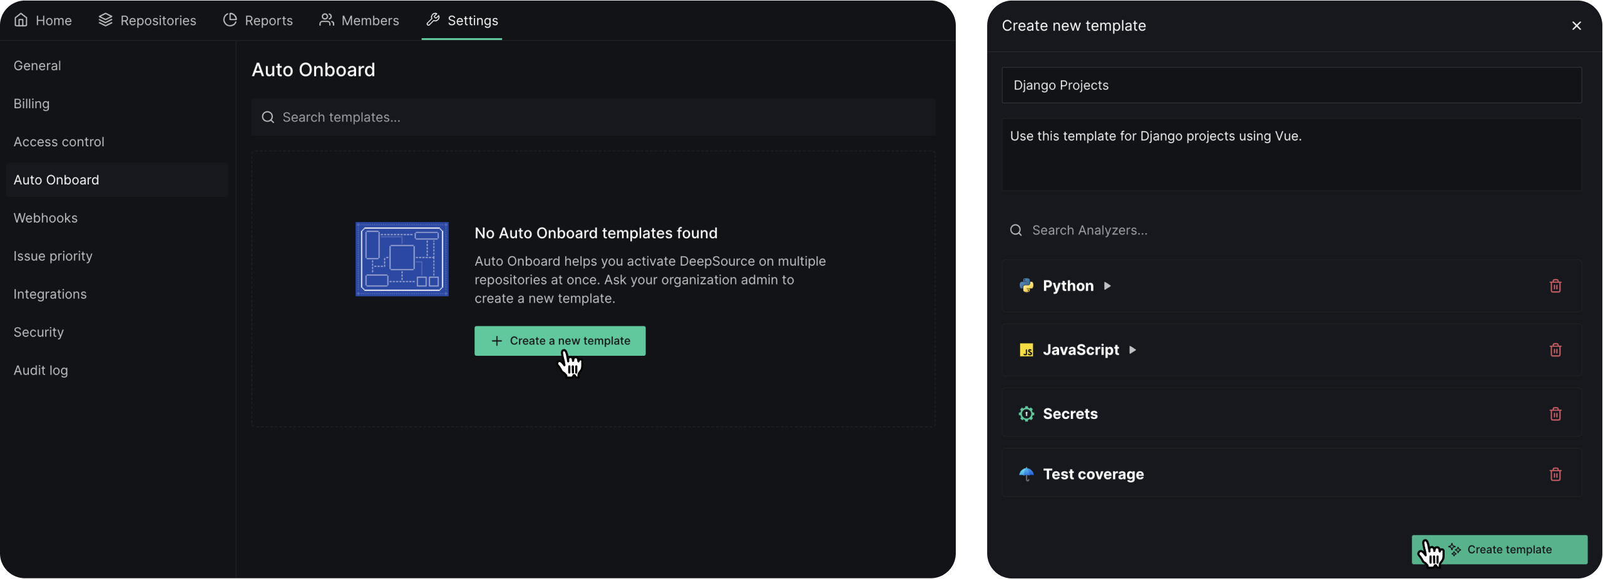Open the Repositories tab
This screenshot has height=579, width=1603.
147,21
